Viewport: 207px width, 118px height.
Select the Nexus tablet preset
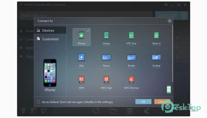(x=106, y=60)
